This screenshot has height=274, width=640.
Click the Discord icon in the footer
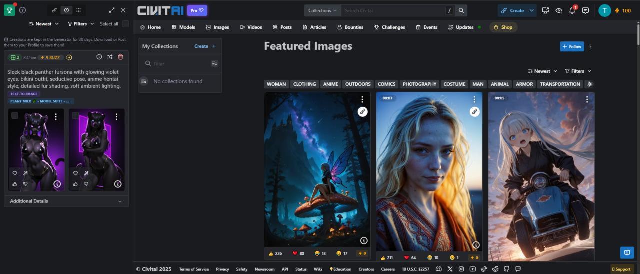point(438,269)
